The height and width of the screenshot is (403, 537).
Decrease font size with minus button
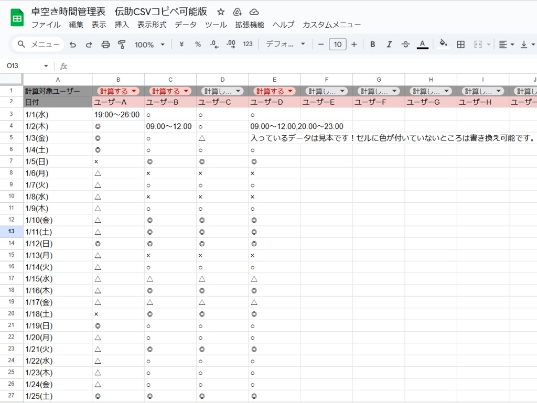321,45
